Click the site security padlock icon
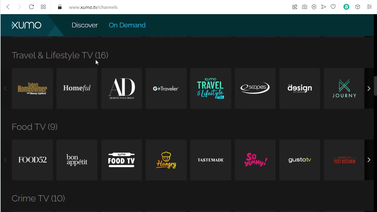The width and height of the screenshot is (377, 212). coord(60,7)
